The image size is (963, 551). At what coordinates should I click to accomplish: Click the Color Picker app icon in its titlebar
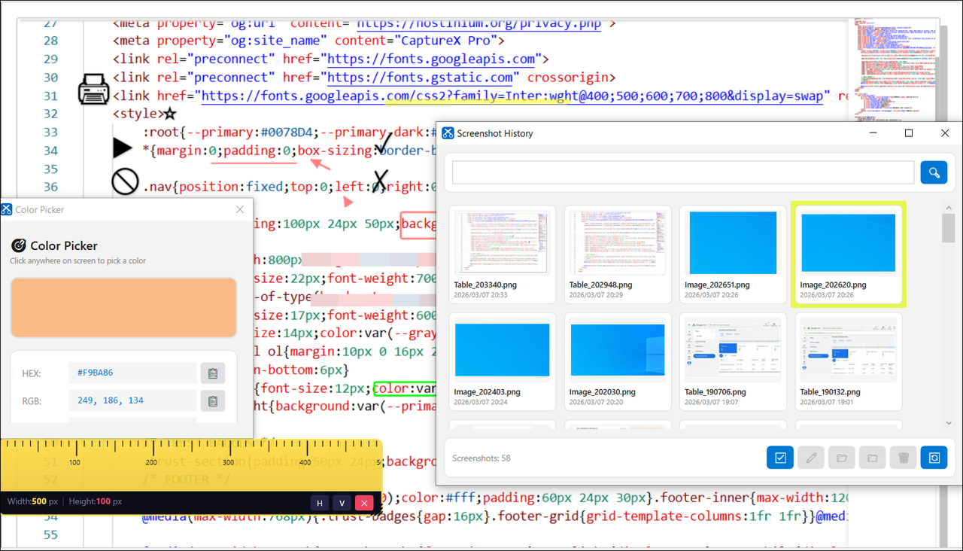click(8, 209)
